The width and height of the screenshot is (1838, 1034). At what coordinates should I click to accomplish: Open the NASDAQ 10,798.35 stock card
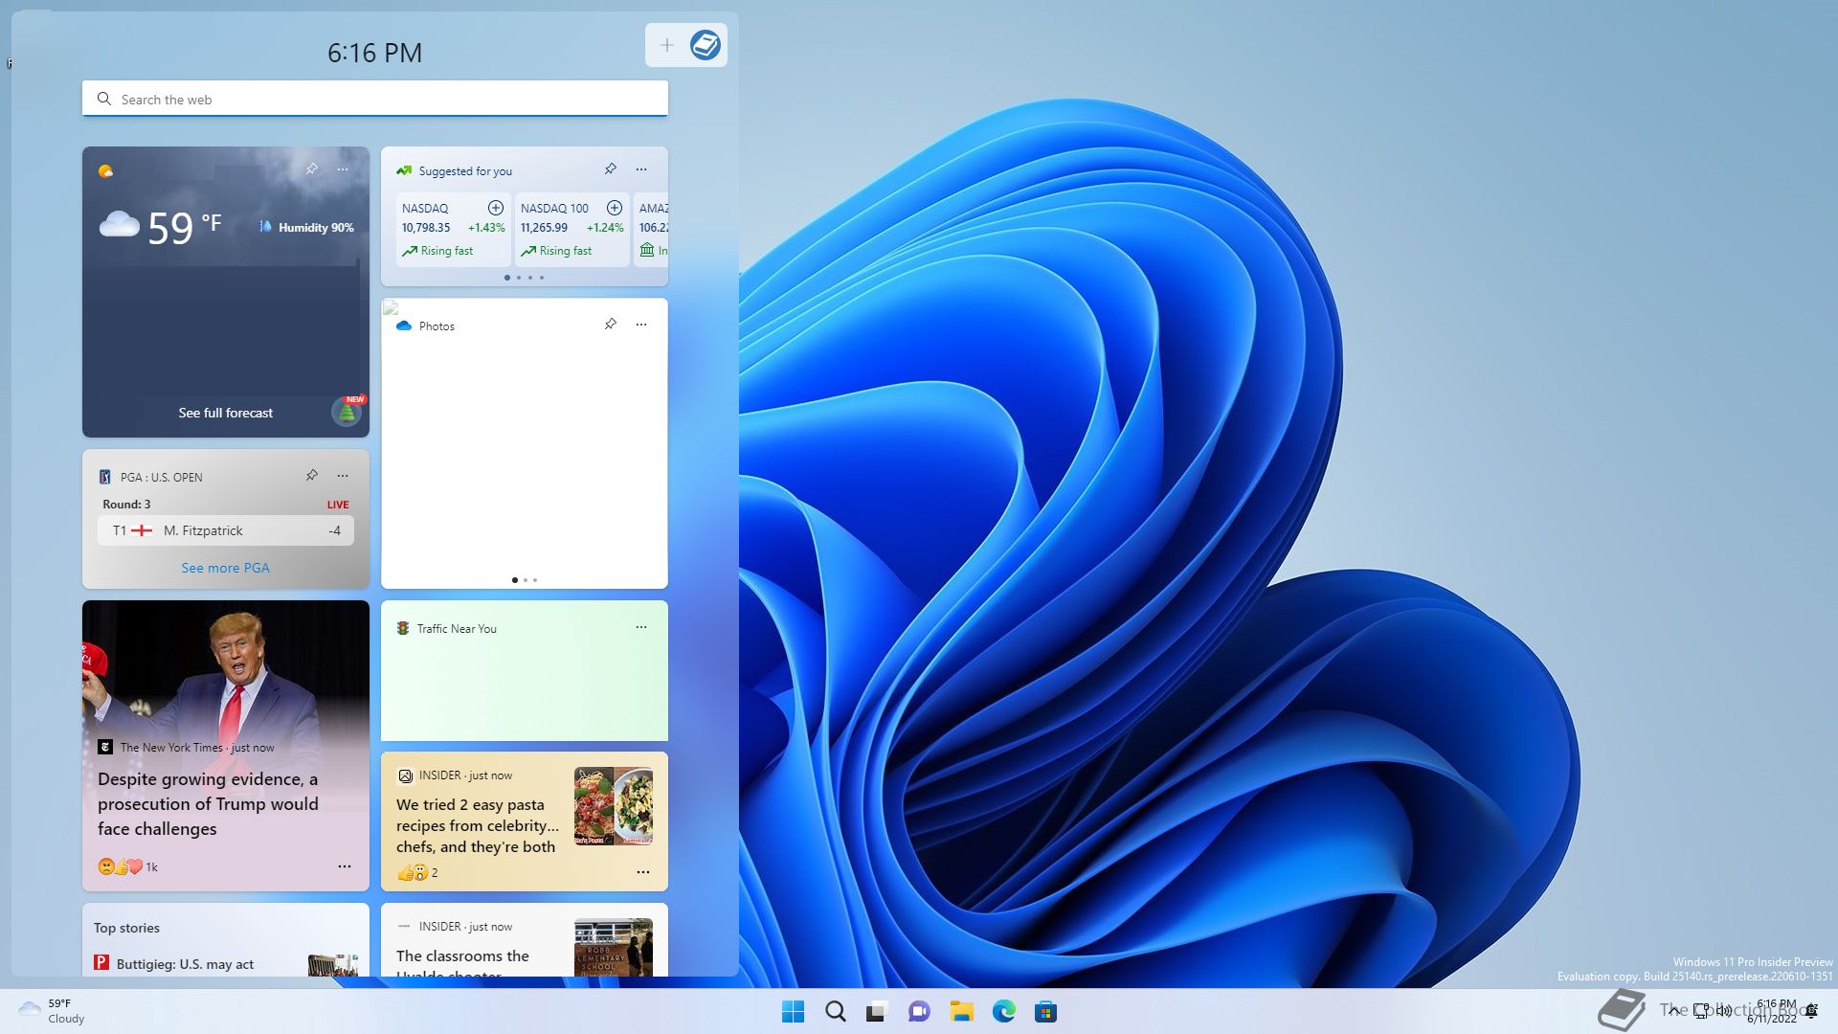[453, 229]
